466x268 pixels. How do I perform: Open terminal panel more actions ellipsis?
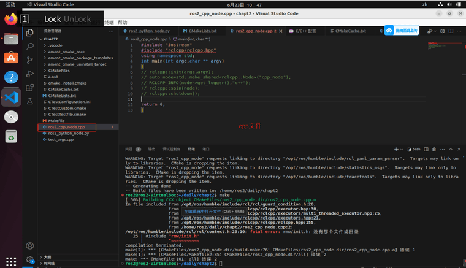coord(442,149)
